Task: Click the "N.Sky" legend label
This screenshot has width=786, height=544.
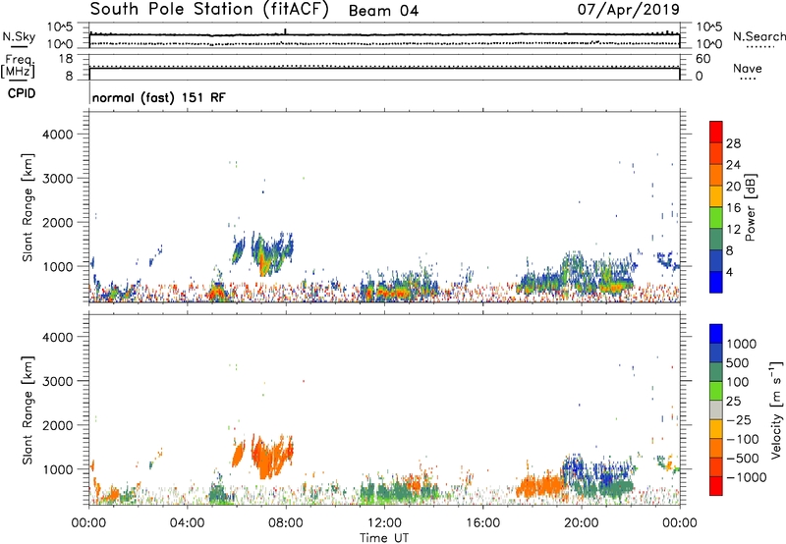Action: pyautogui.click(x=19, y=36)
